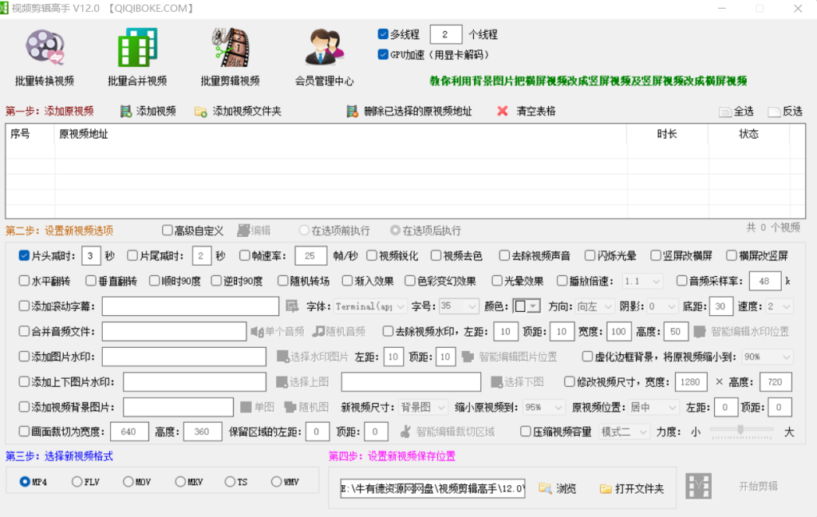Click 清空表格 red X icon
Image resolution: width=817 pixels, height=517 pixels.
(x=503, y=112)
